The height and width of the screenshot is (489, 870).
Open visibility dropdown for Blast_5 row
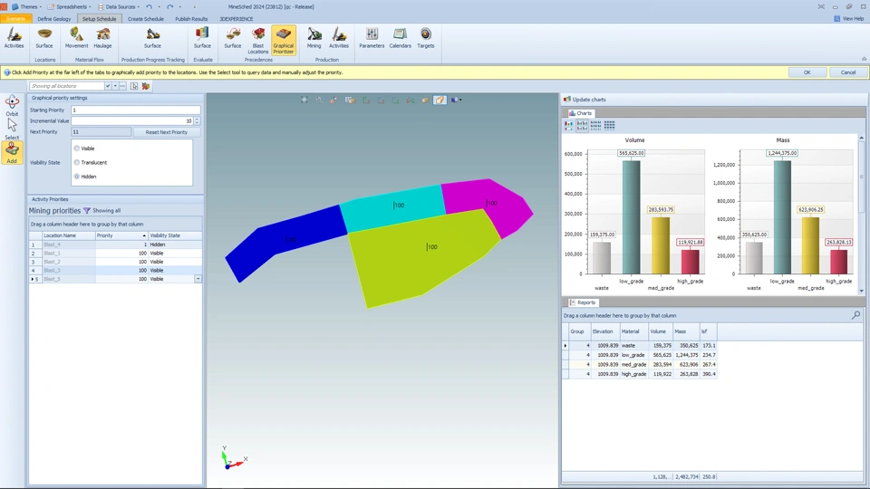198,279
